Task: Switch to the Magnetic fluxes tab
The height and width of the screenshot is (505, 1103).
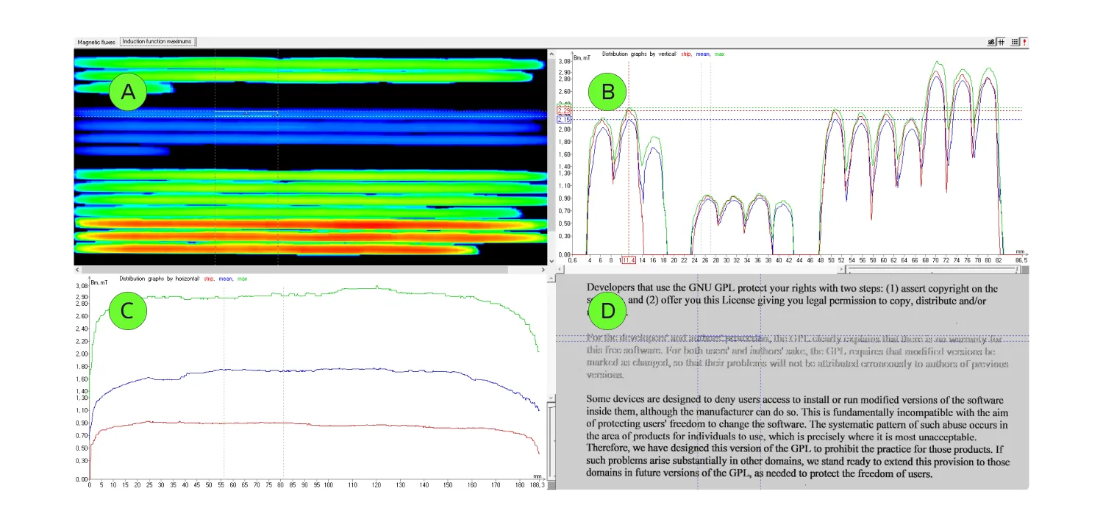Action: coord(96,42)
